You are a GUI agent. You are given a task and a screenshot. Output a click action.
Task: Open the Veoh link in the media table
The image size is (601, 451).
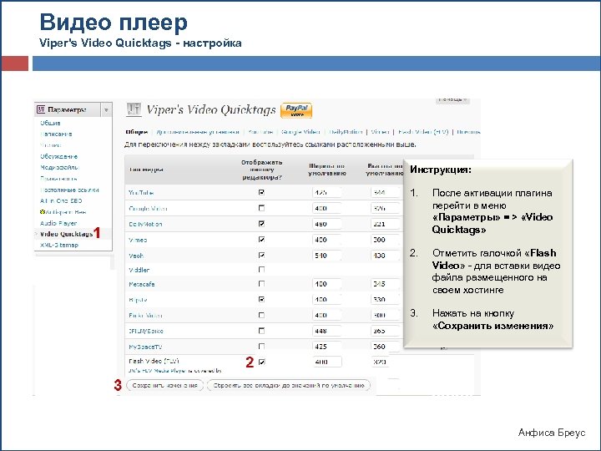tap(136, 256)
